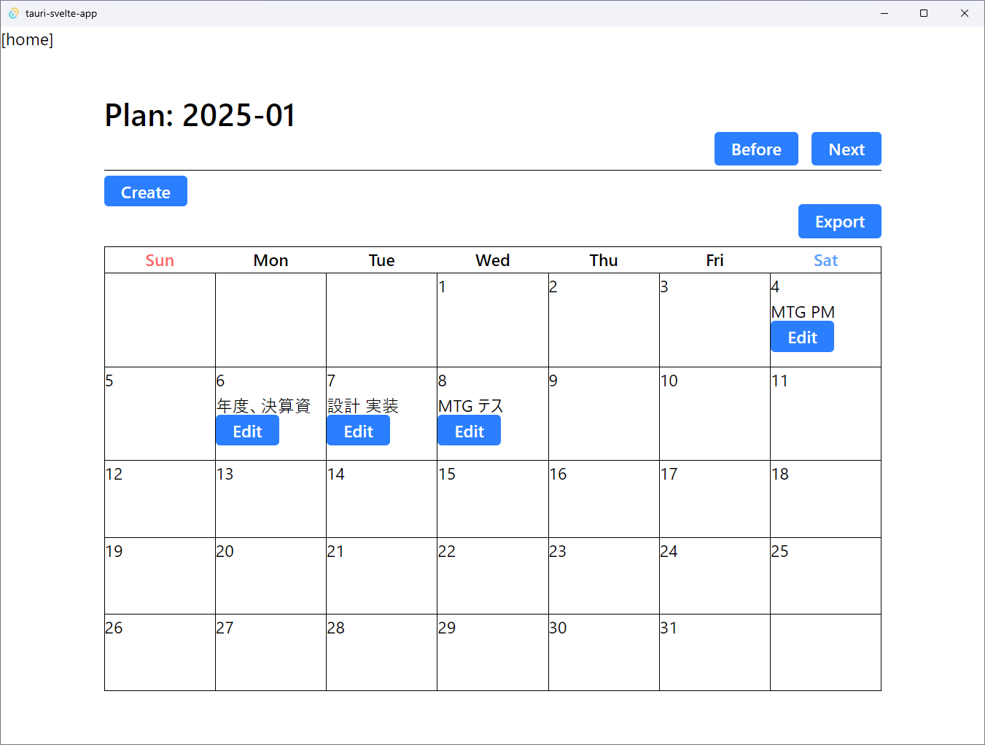
Task: Minimize the application window
Action: [884, 13]
